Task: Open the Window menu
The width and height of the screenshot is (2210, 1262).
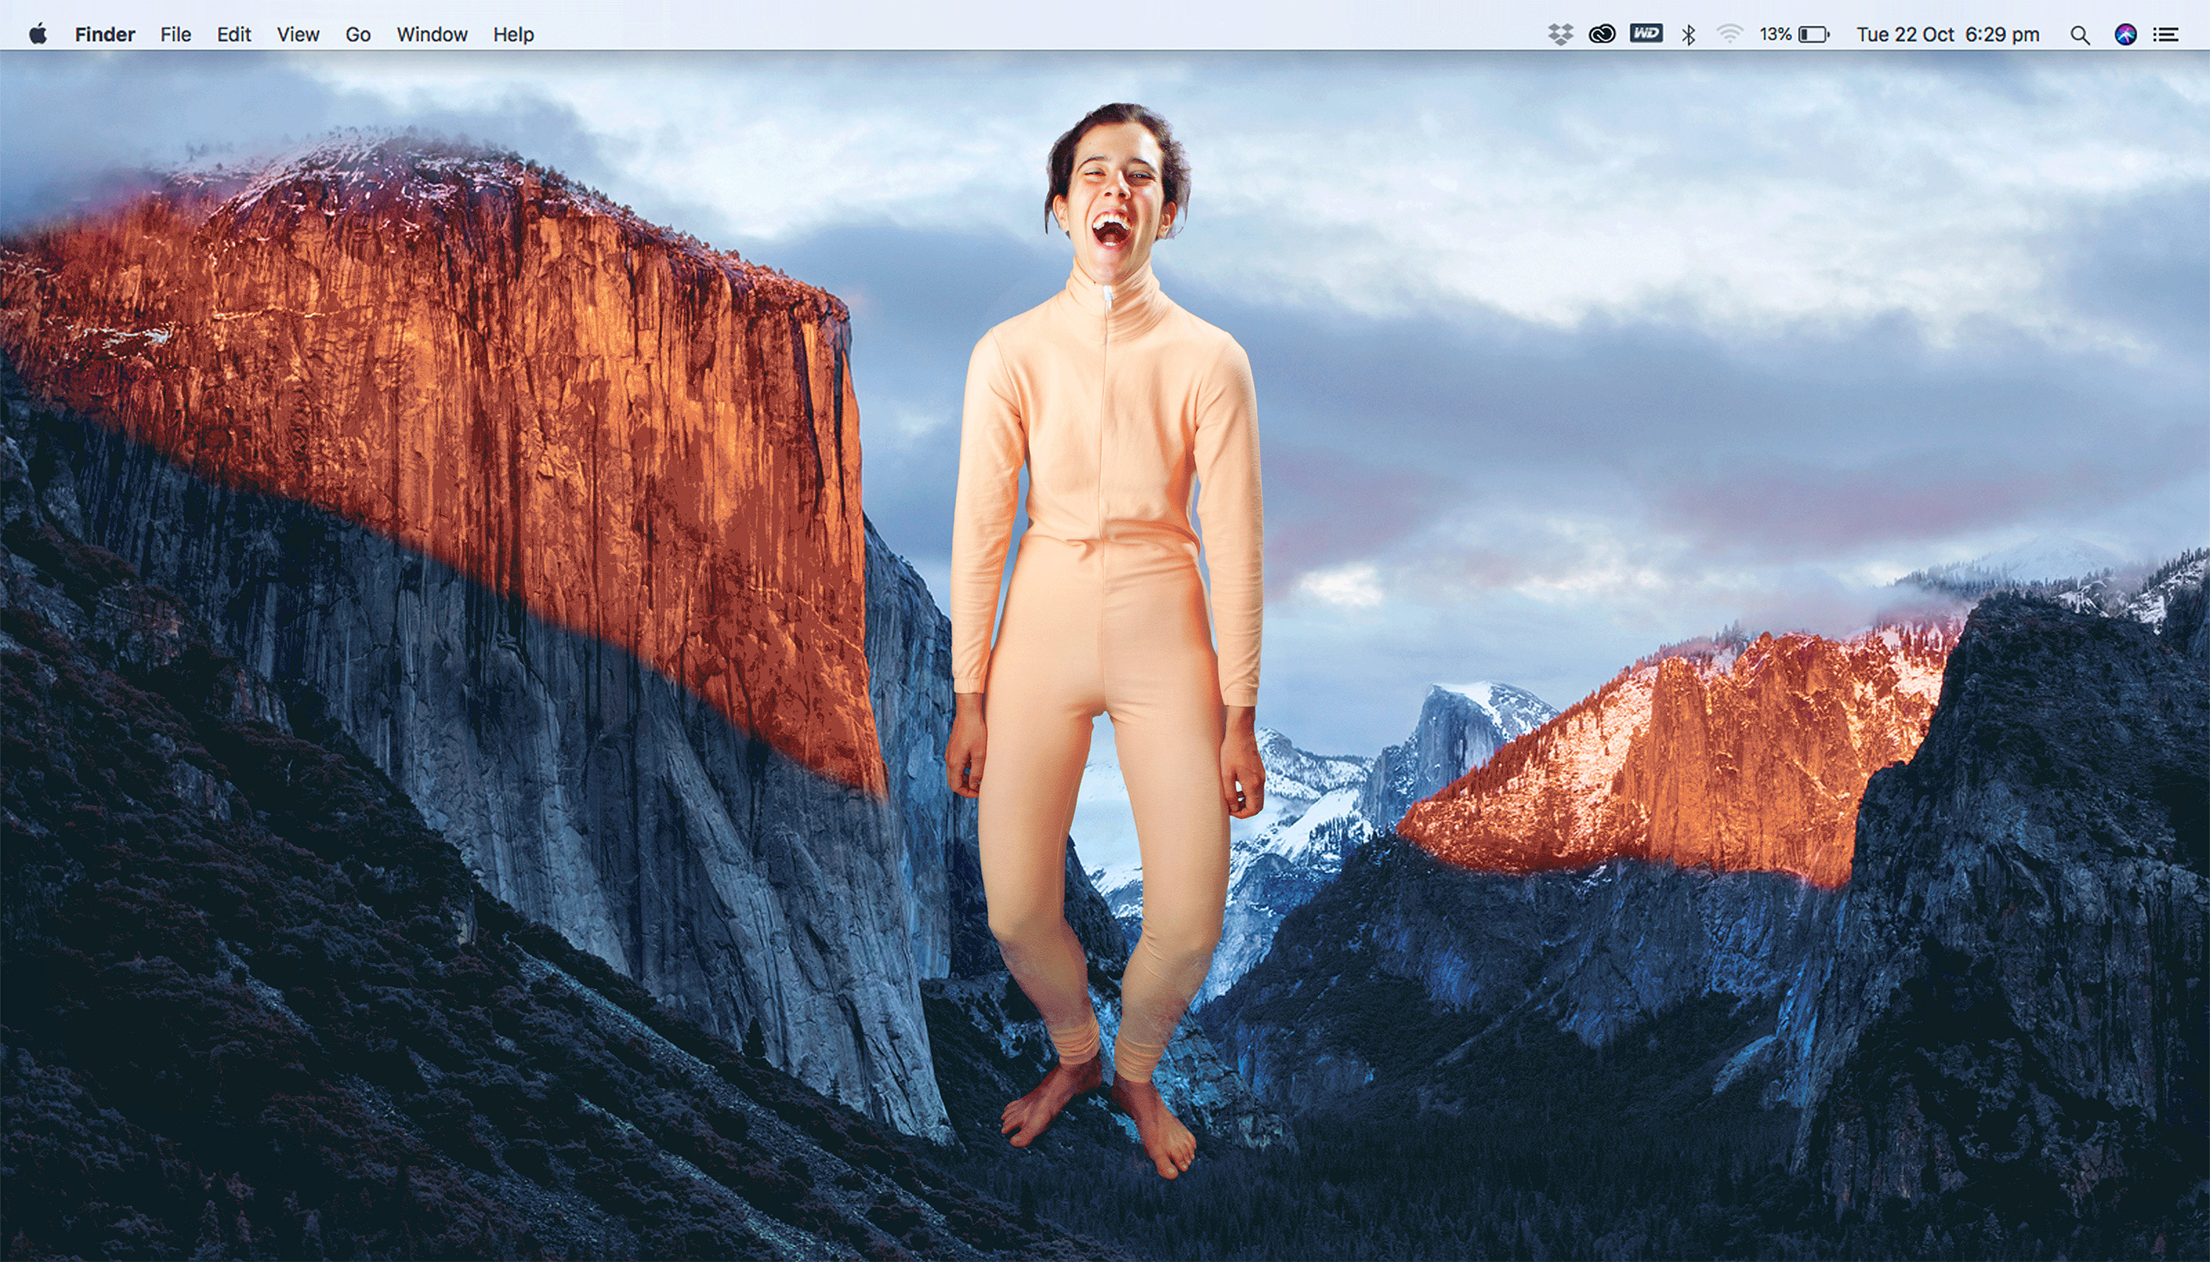Action: coord(432,34)
